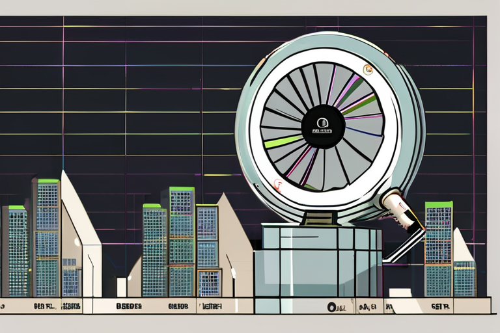Select the orange screw on the fan's upper-right rim
Image resolution: width=500 pixels, height=333 pixels.
click(x=368, y=69)
